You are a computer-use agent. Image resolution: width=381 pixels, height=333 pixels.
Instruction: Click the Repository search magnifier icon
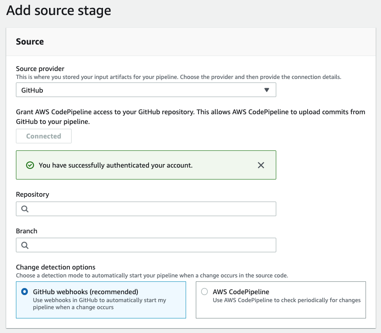click(24, 209)
